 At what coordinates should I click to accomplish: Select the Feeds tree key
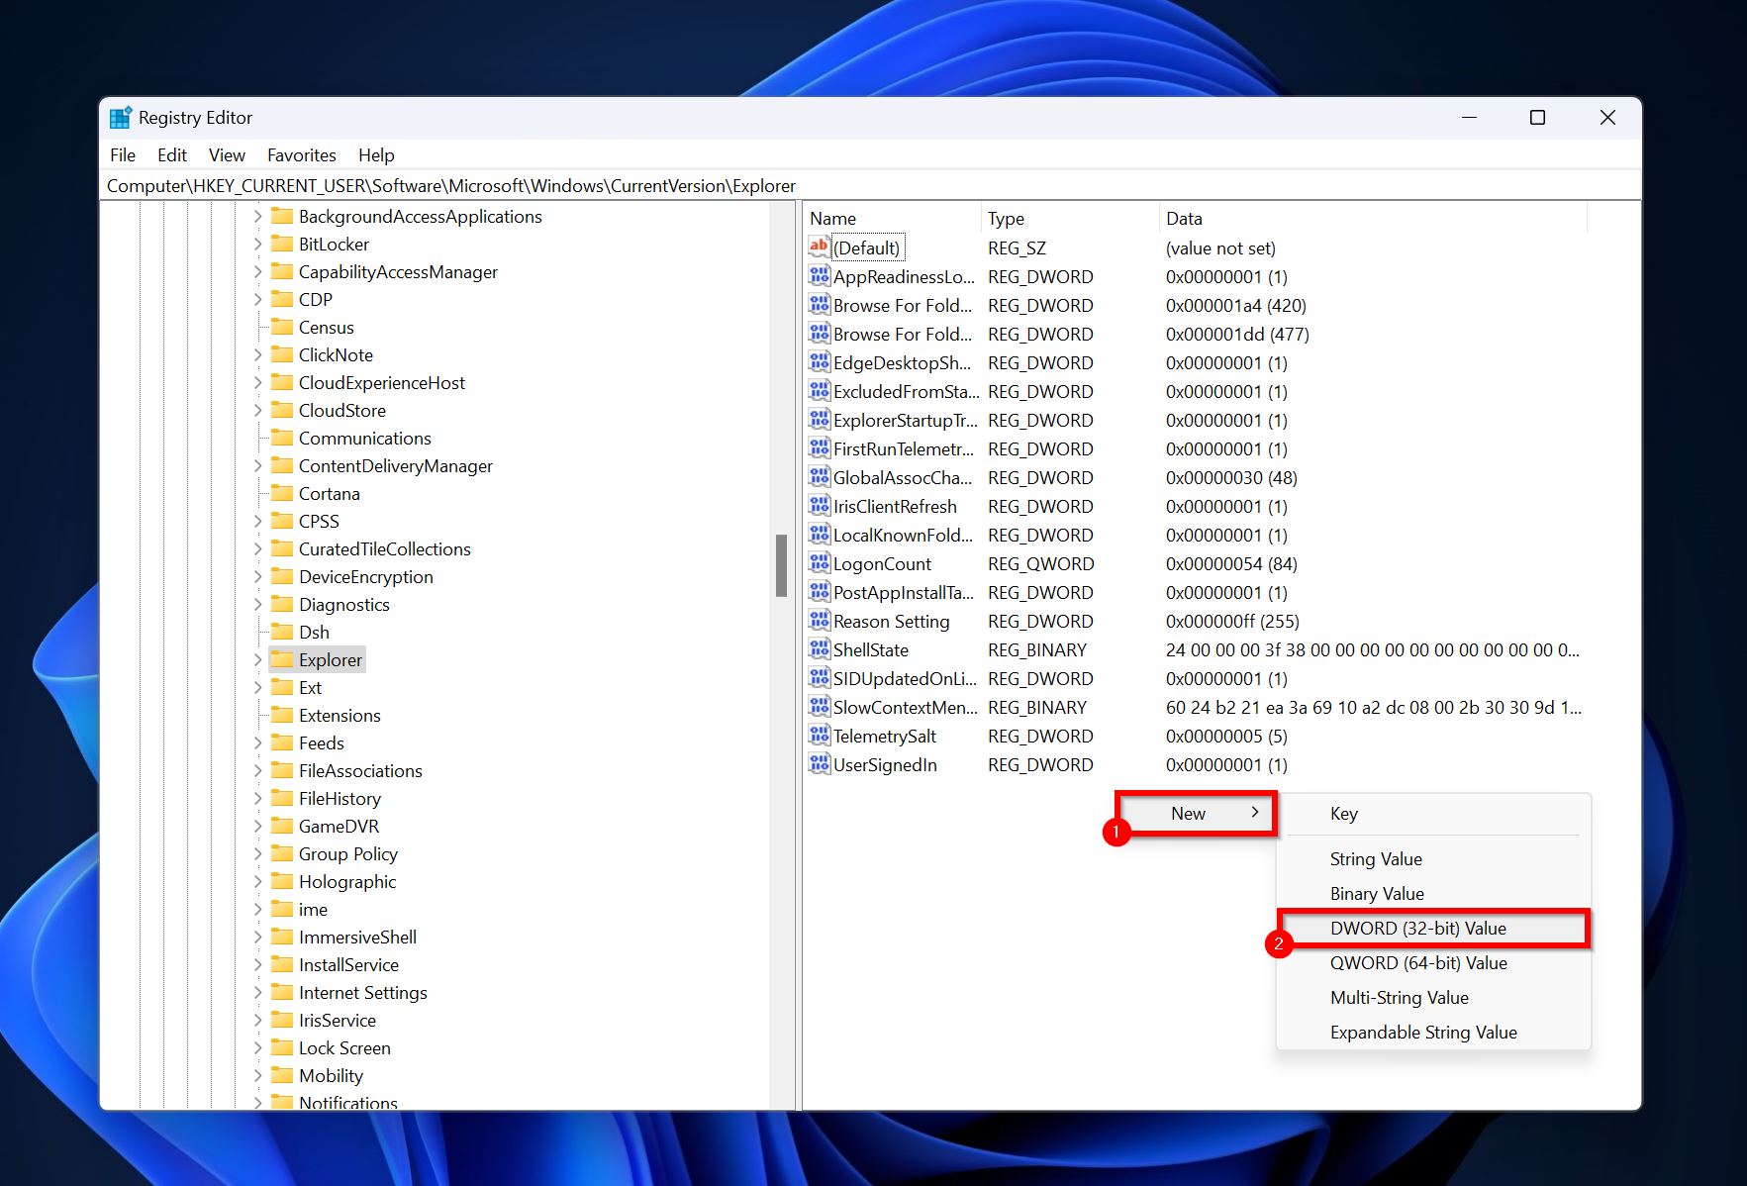[322, 742]
